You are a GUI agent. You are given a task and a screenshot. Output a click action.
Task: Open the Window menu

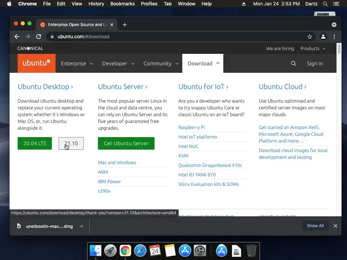coord(187,4)
